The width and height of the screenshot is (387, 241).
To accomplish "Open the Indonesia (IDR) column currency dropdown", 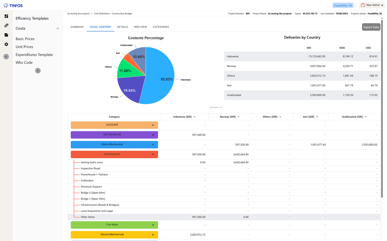I will point(195,117).
